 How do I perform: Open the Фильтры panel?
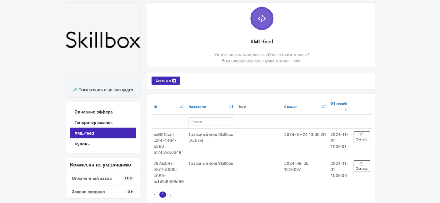[165, 80]
